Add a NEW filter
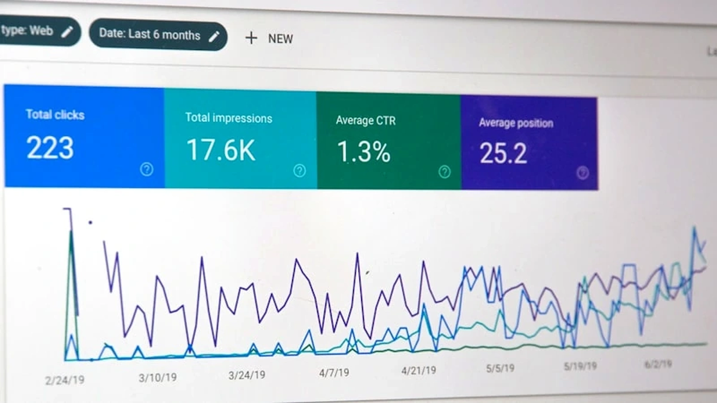This screenshot has width=717, height=403. point(269,38)
